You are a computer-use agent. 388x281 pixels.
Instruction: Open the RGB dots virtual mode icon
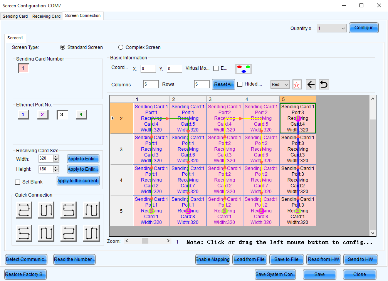[244, 69]
